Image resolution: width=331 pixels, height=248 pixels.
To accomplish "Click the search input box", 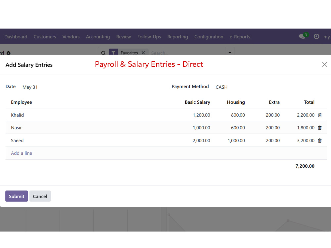I will click(x=187, y=53).
